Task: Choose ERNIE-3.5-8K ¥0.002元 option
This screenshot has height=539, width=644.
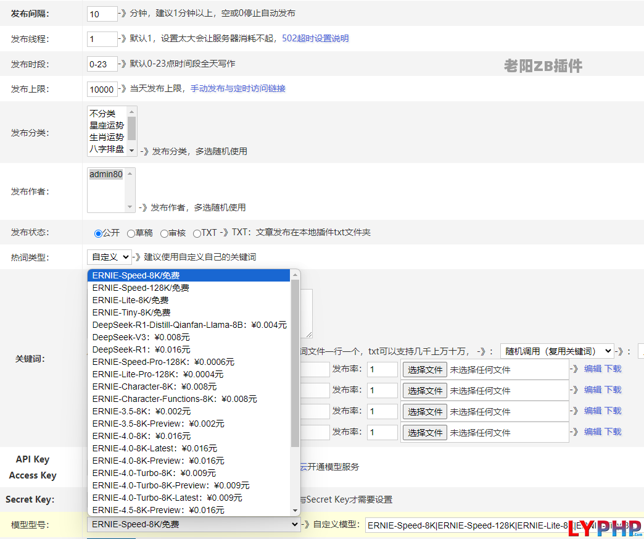Action: coord(189,411)
